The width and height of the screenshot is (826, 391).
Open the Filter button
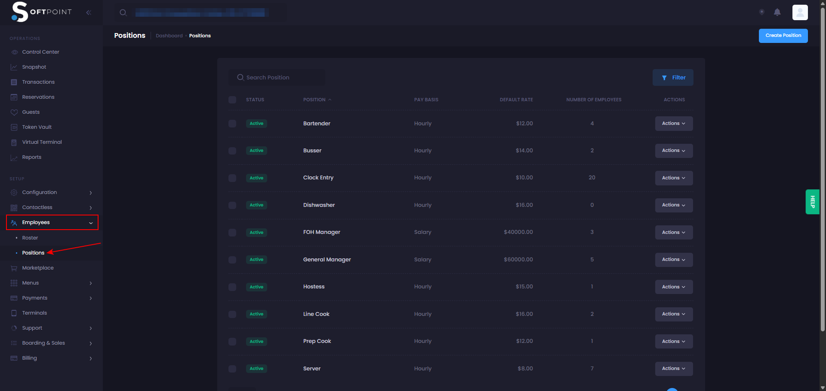673,78
